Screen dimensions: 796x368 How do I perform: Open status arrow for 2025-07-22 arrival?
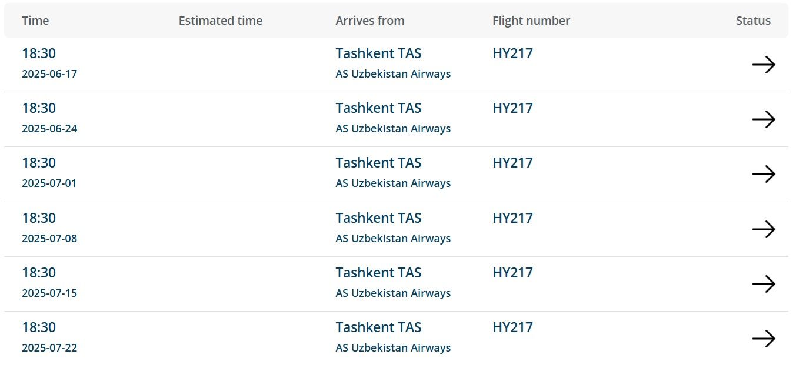click(763, 339)
